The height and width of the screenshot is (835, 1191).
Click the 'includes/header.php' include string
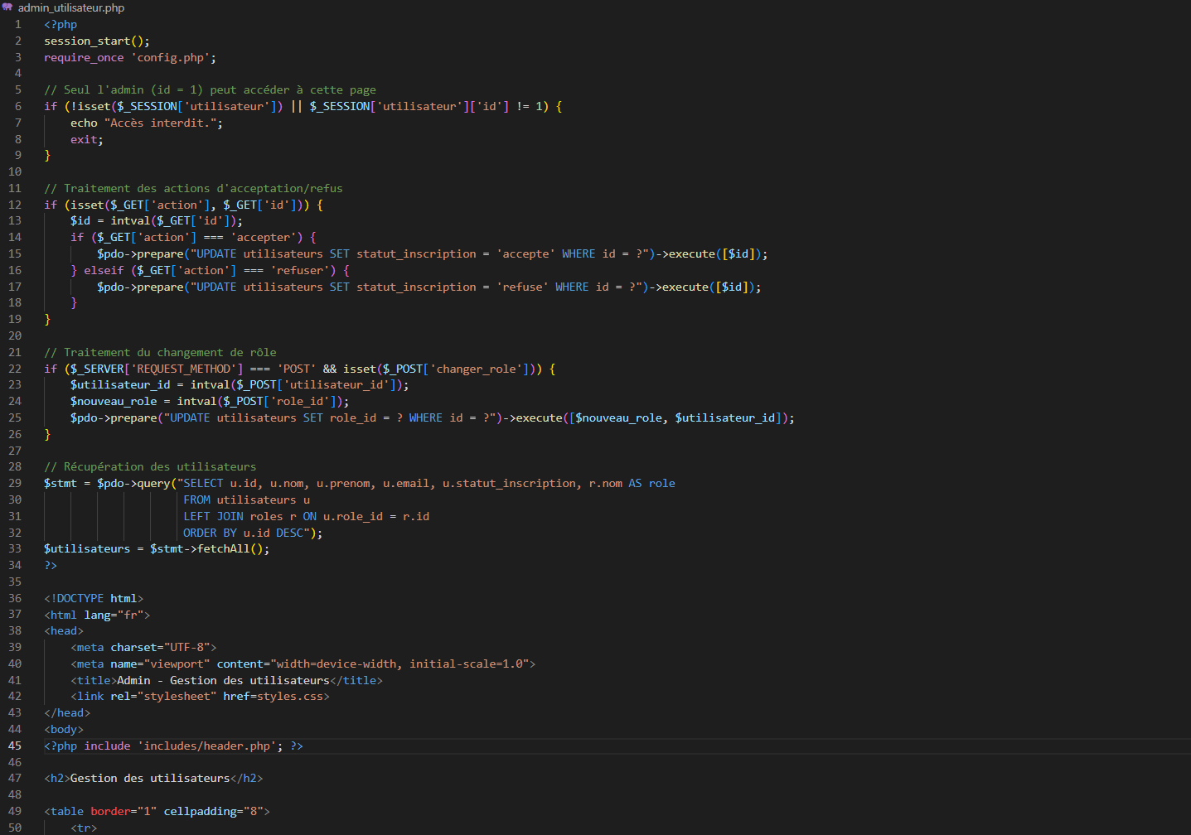(207, 746)
